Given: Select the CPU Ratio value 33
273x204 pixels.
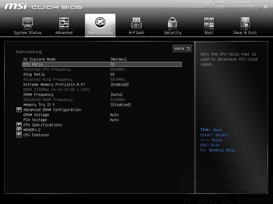Looking at the screenshot, I should pyautogui.click(x=112, y=64).
